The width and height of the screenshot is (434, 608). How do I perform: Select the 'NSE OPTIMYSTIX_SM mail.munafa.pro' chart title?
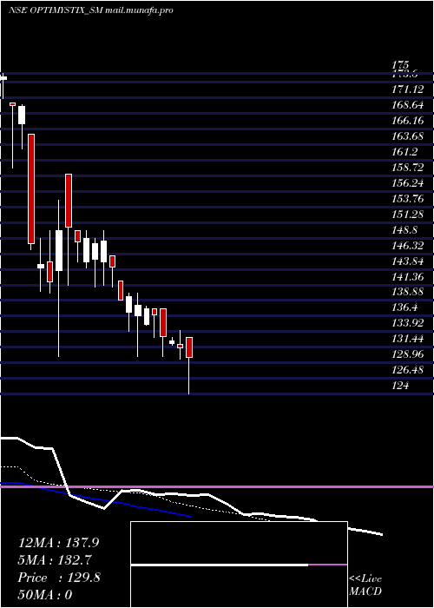[x=90, y=10]
